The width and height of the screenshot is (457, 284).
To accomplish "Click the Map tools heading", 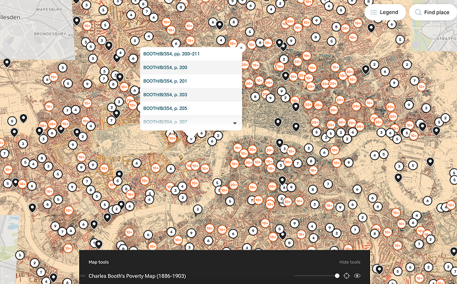I will coord(99,262).
